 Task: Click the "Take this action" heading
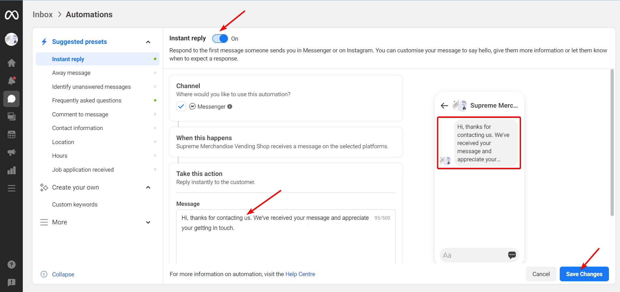(x=199, y=174)
